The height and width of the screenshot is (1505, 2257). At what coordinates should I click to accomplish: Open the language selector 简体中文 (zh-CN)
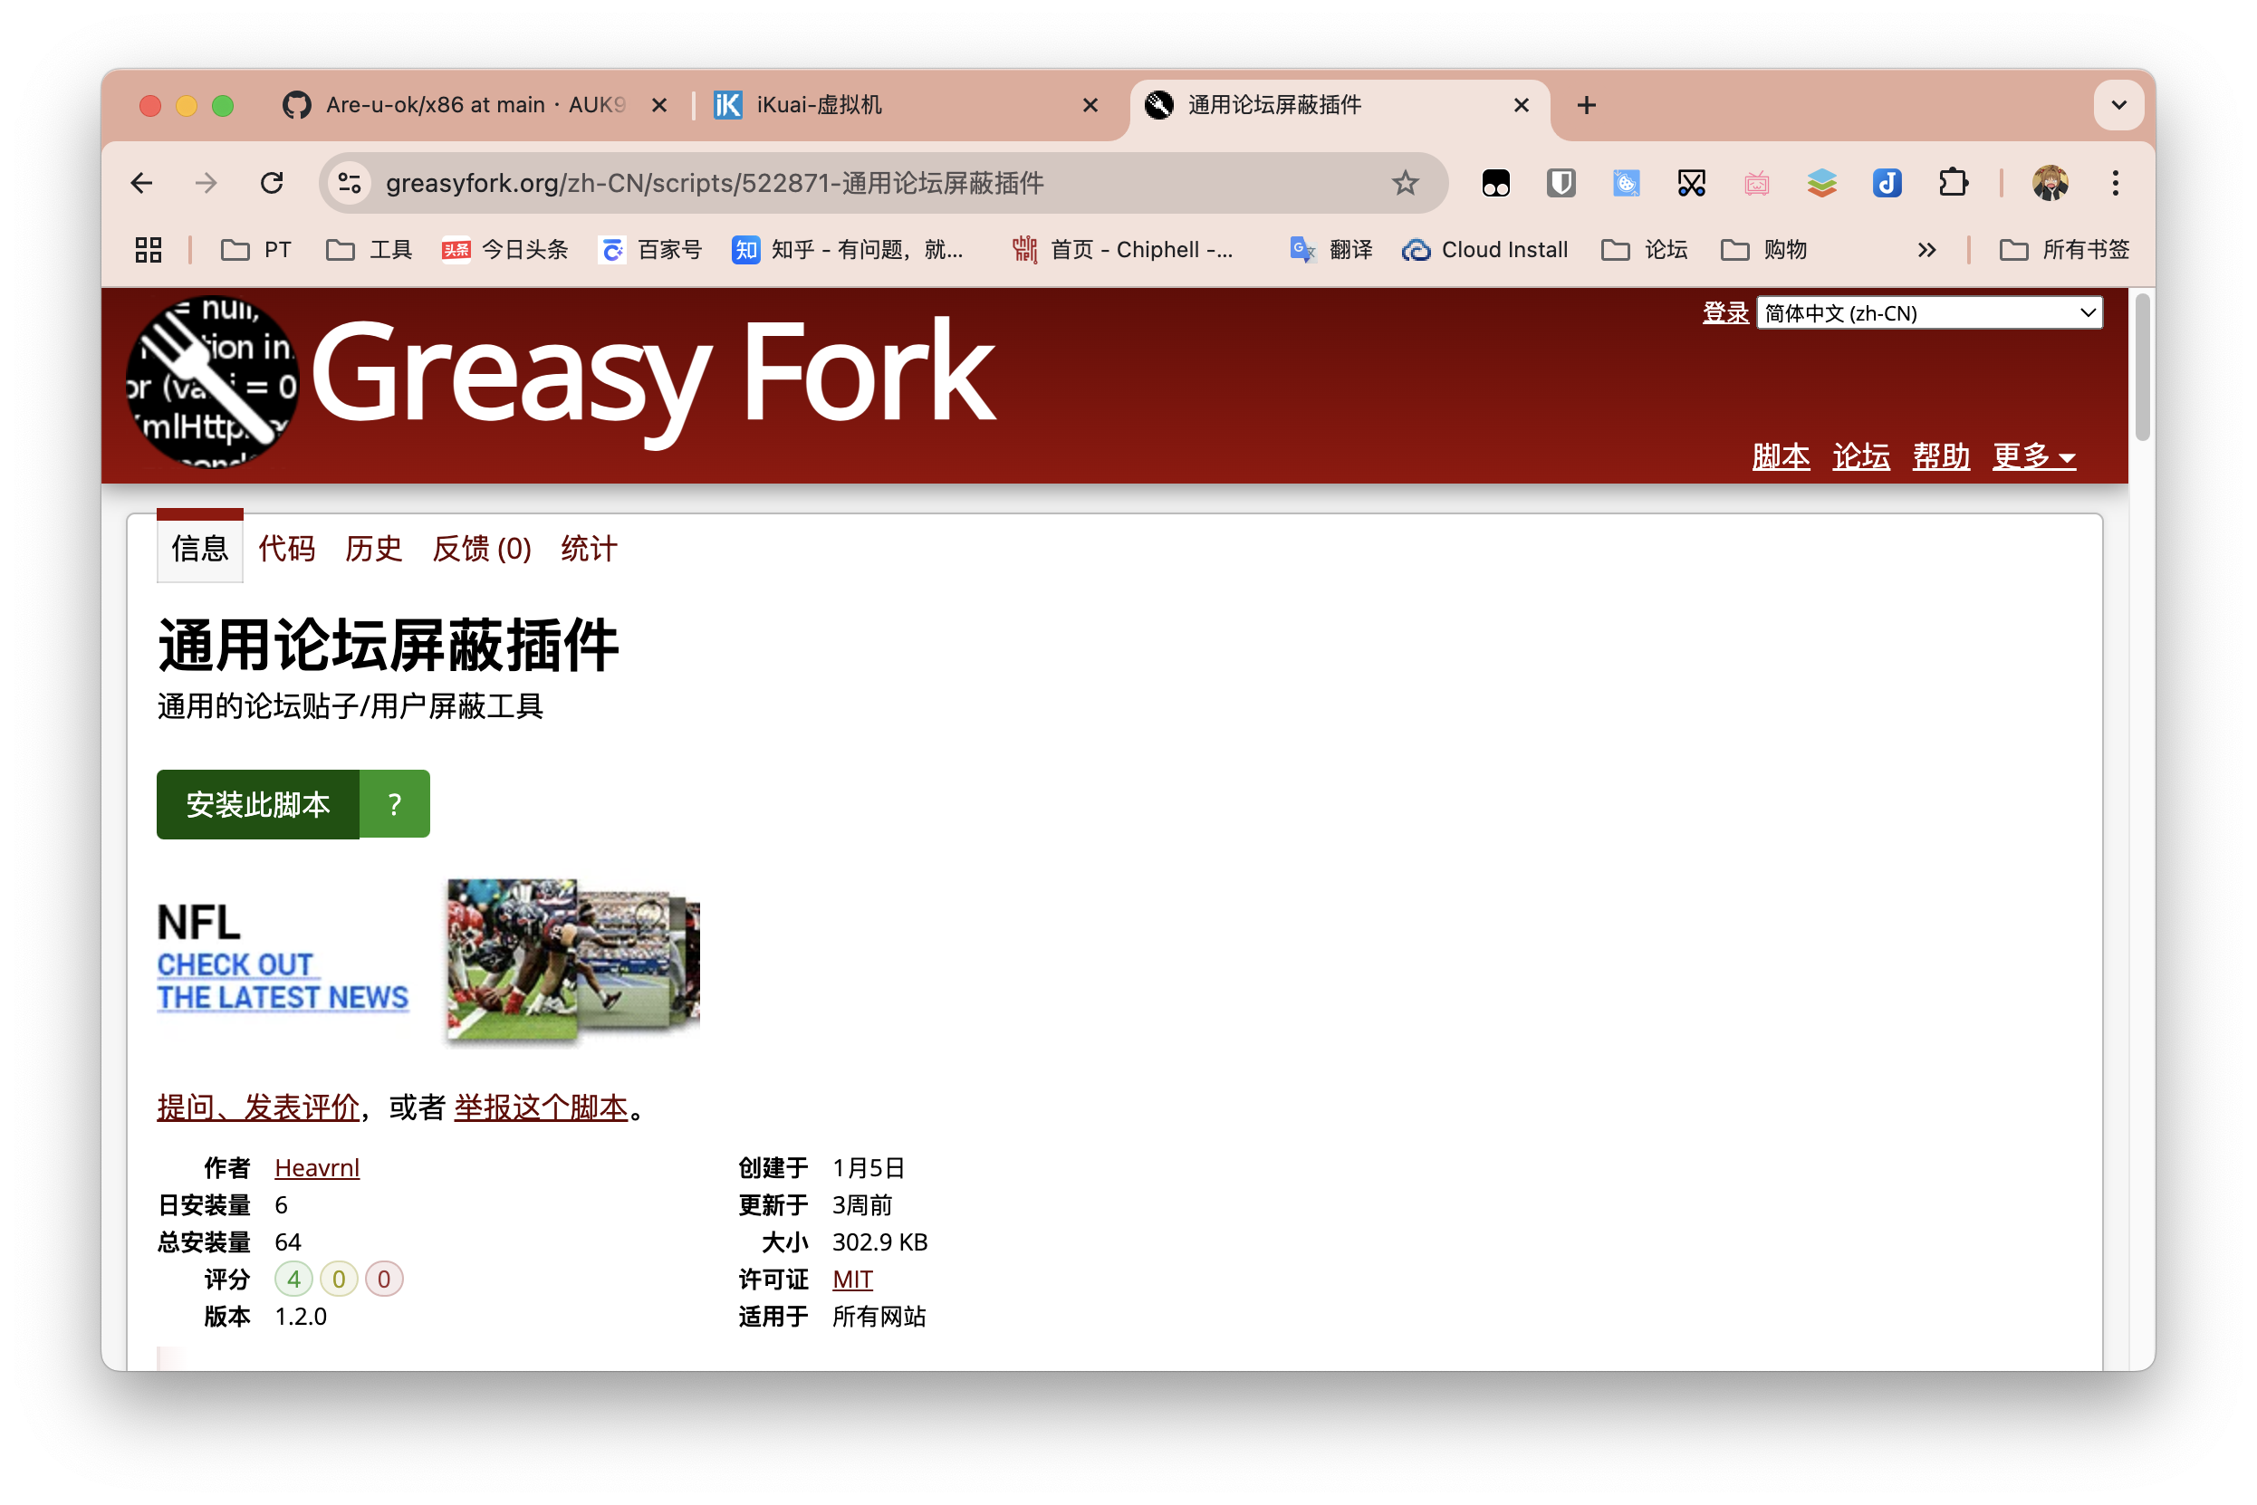(x=1928, y=313)
